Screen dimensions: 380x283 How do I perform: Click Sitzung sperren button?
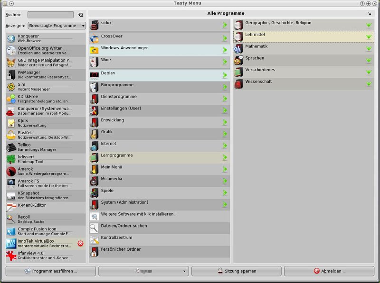(237, 271)
